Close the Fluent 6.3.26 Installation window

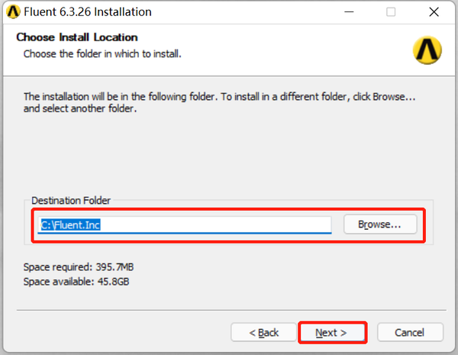coord(432,12)
